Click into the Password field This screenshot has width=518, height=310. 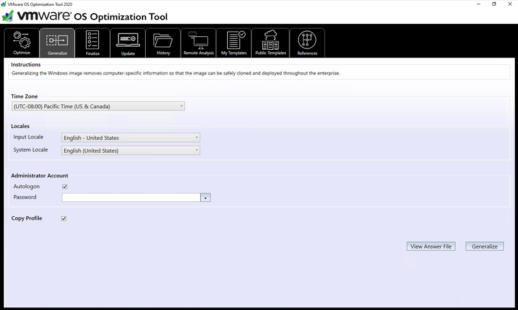click(x=131, y=197)
